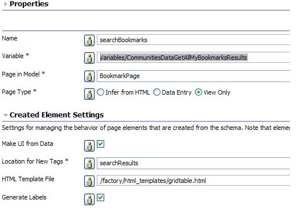Select the Infer from HTML radio option

tap(100, 92)
